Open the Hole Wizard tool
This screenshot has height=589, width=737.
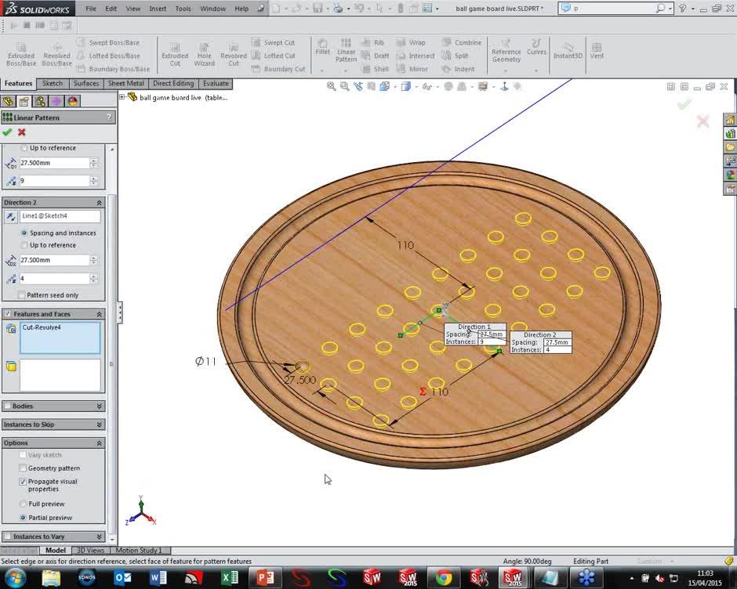(x=204, y=52)
